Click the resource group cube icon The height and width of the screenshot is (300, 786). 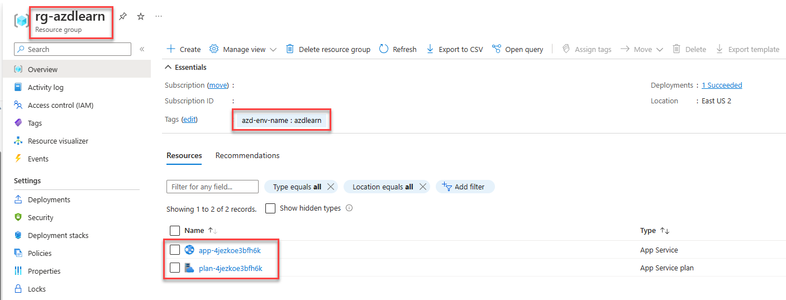click(x=22, y=21)
